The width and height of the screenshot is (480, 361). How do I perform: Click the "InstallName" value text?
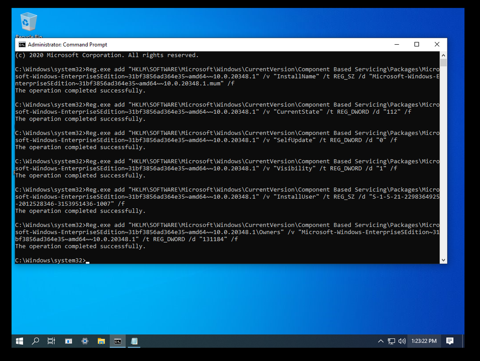[296, 77]
